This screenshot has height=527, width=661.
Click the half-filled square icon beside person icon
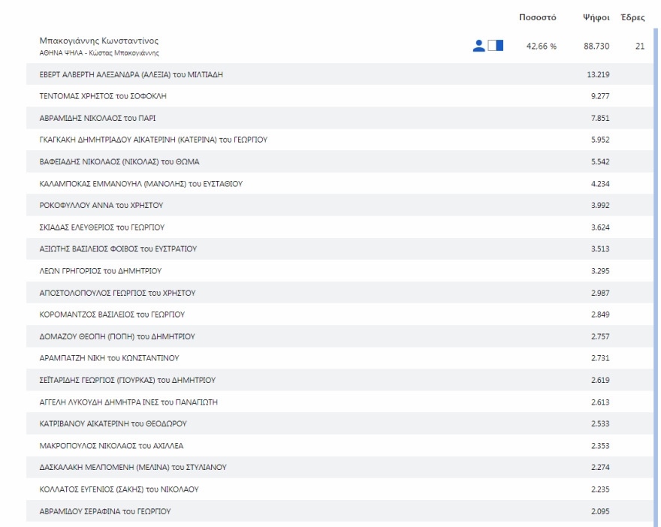pos(496,46)
